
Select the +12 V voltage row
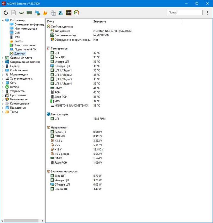click(77, 149)
